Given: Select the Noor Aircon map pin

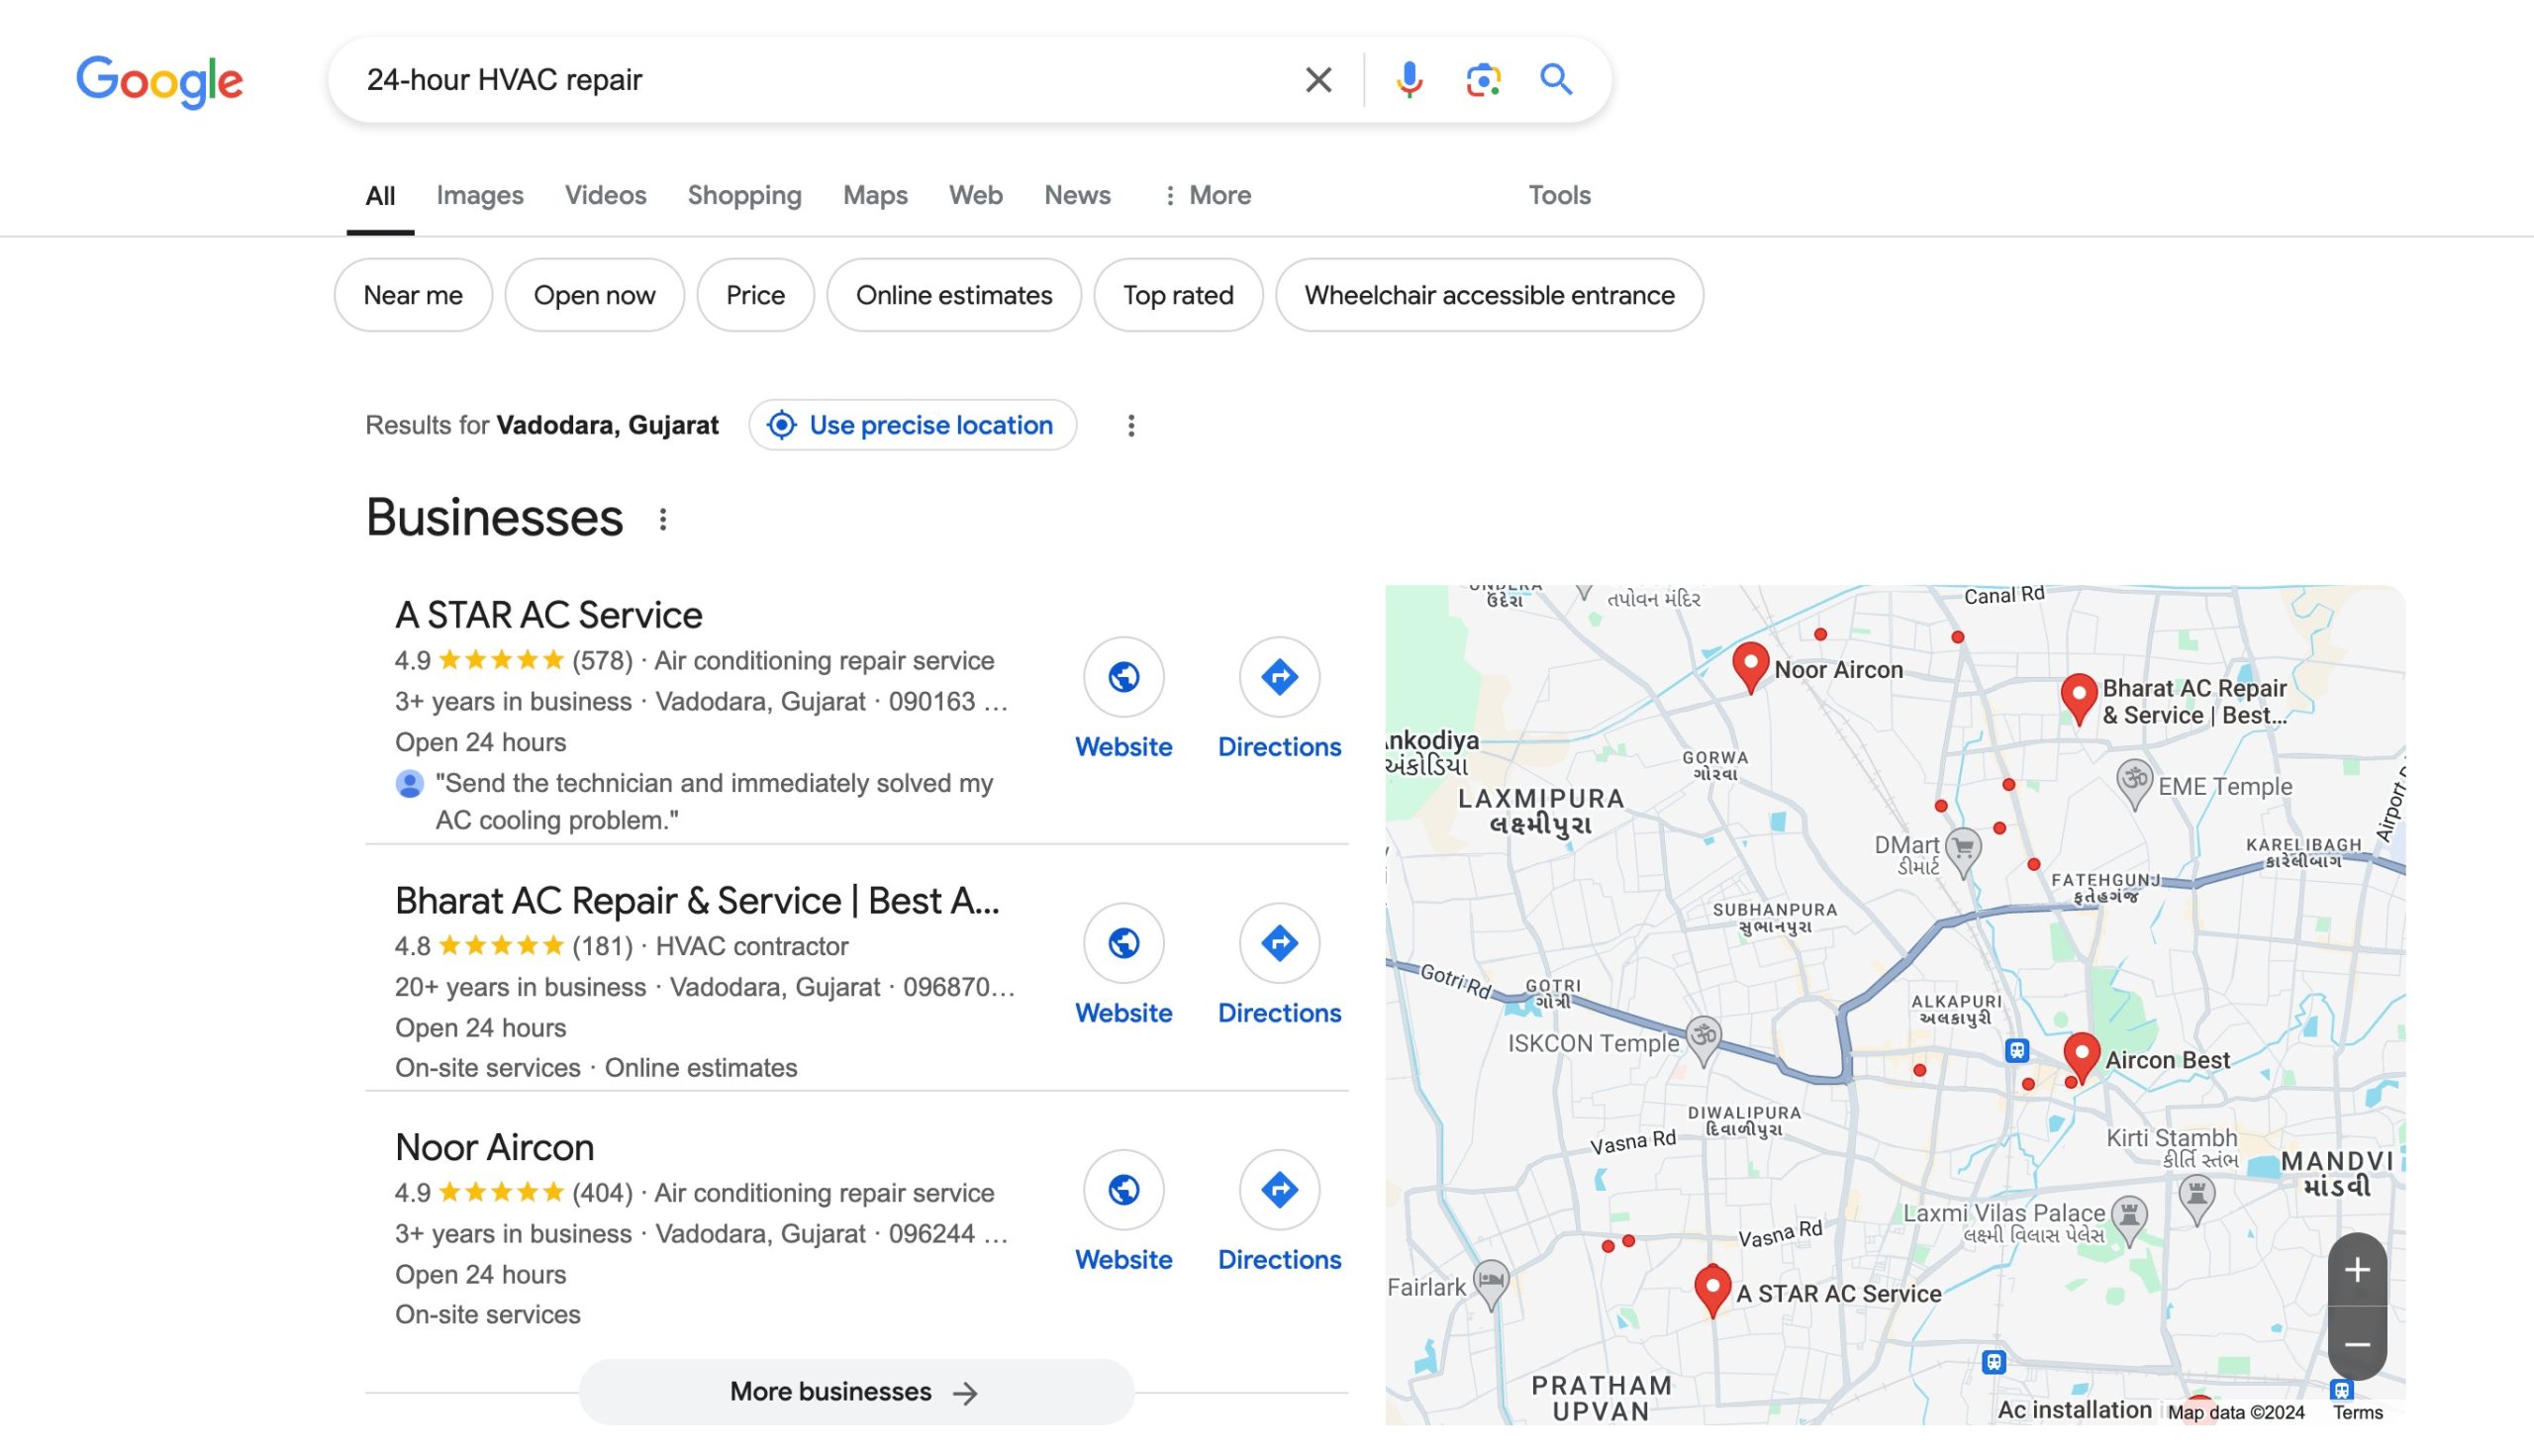Looking at the screenshot, I should tap(1750, 666).
